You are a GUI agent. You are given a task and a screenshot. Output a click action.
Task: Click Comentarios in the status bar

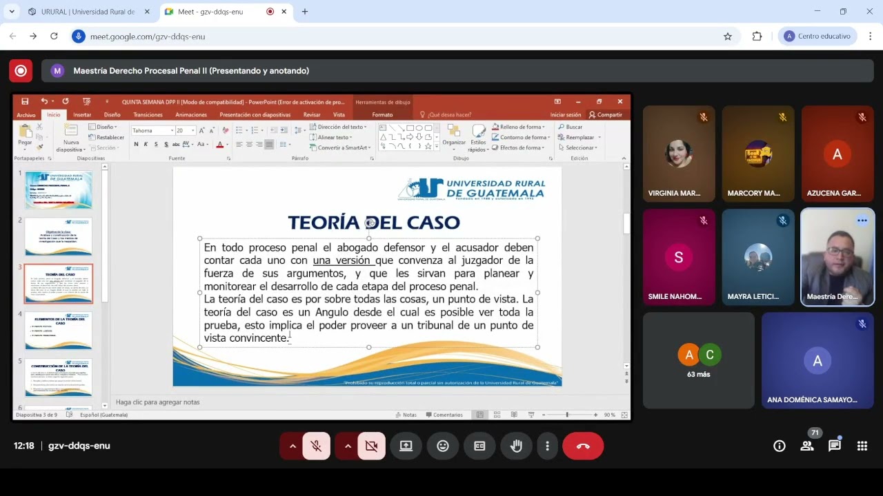click(x=444, y=415)
